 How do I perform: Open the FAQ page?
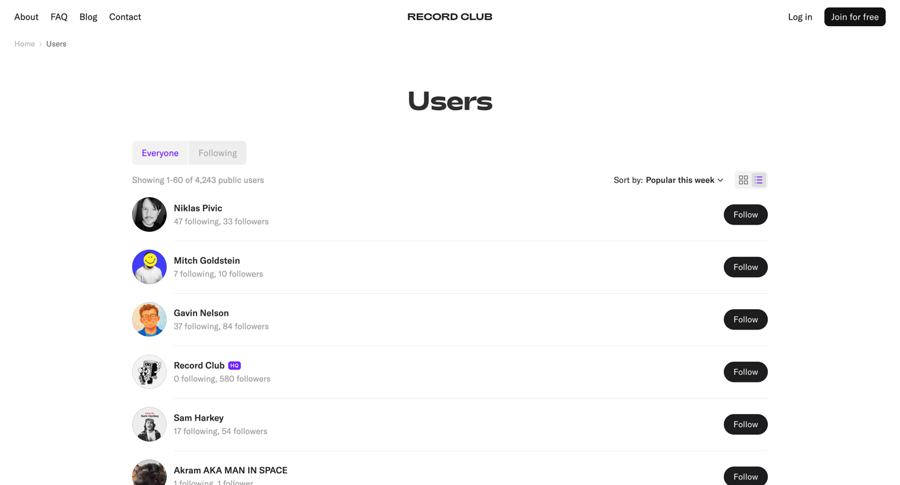[x=59, y=17]
